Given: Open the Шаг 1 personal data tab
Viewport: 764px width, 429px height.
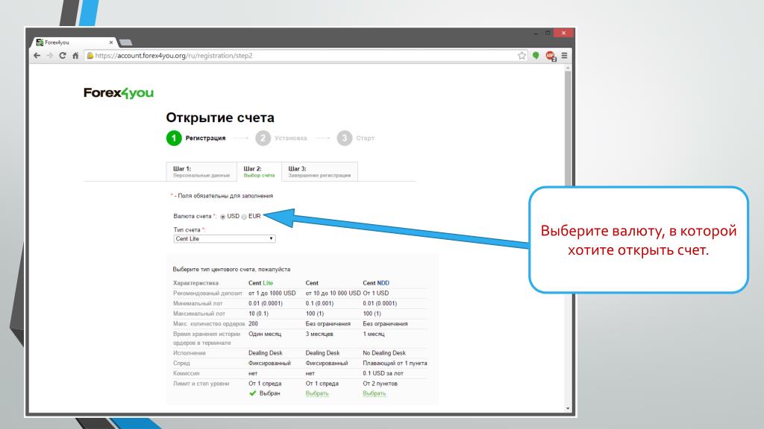Looking at the screenshot, I should 201,172.
